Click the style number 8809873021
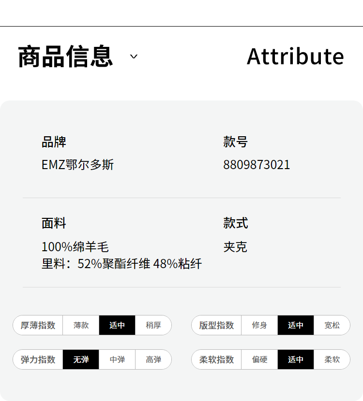The image size is (363, 401). pos(257,165)
